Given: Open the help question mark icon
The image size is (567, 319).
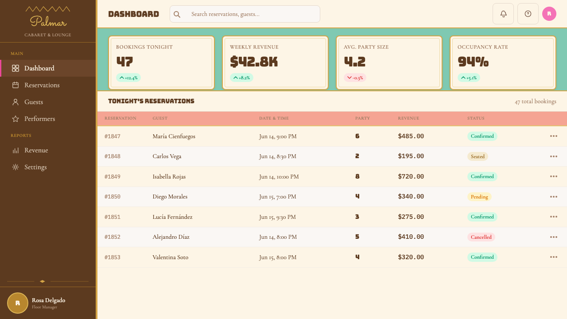Looking at the screenshot, I should click(528, 14).
